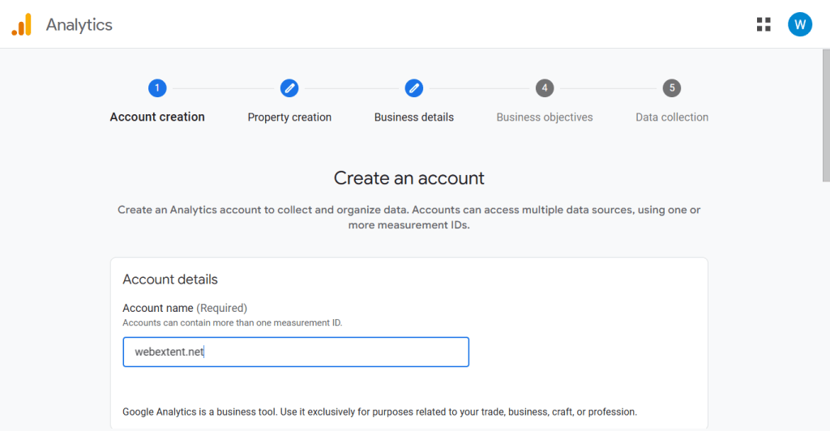
Task: Select the step 5 numbered circle
Action: (x=671, y=88)
